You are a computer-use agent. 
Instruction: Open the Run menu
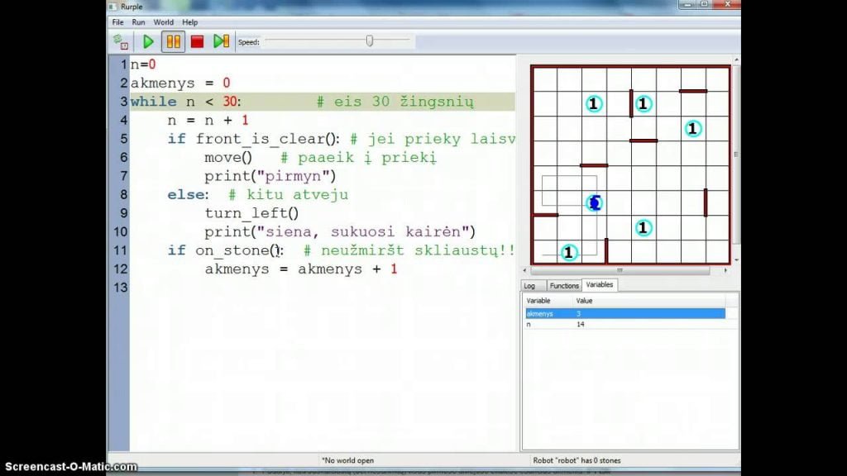(138, 22)
